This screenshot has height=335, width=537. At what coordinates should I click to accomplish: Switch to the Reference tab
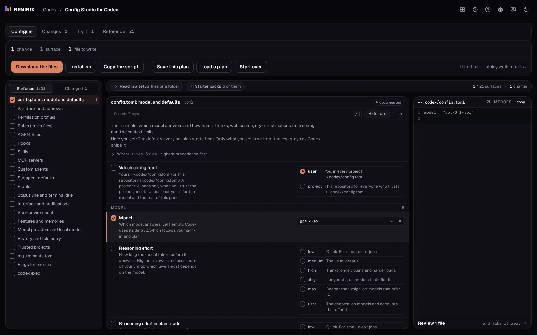click(x=118, y=31)
